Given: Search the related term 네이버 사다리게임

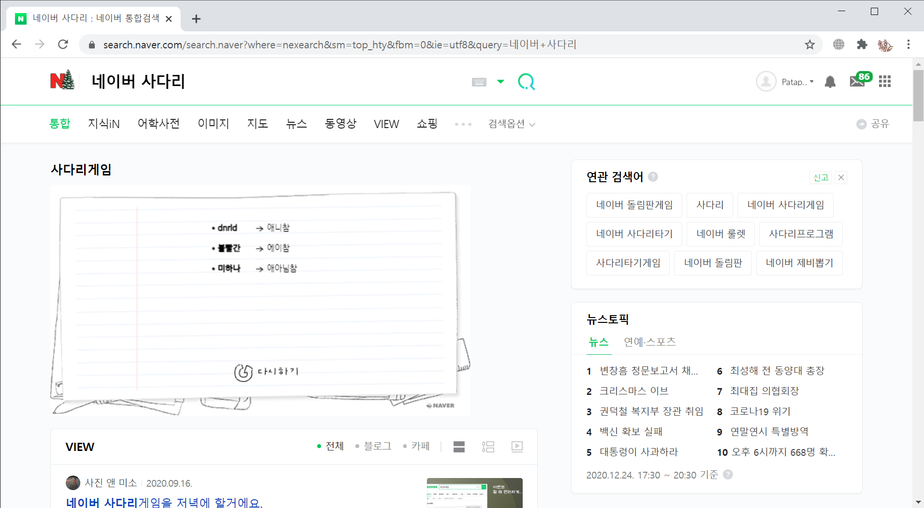Looking at the screenshot, I should click(785, 205).
